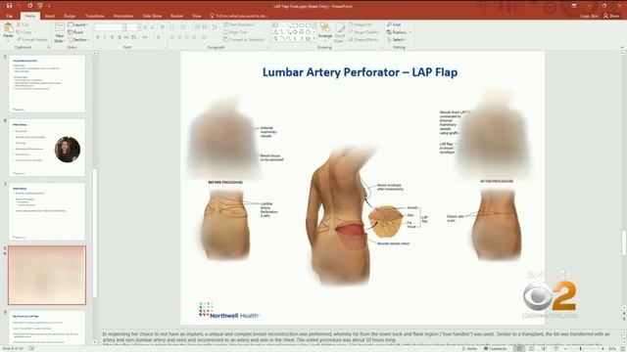Click the signed-in account name

(589, 16)
